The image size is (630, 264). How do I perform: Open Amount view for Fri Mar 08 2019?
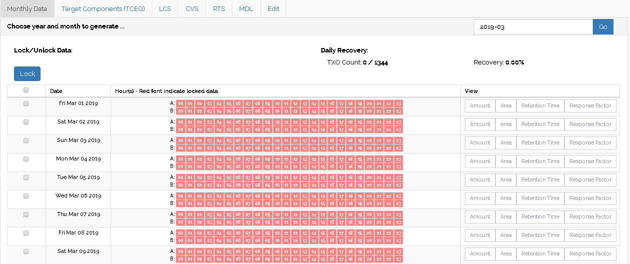click(480, 235)
